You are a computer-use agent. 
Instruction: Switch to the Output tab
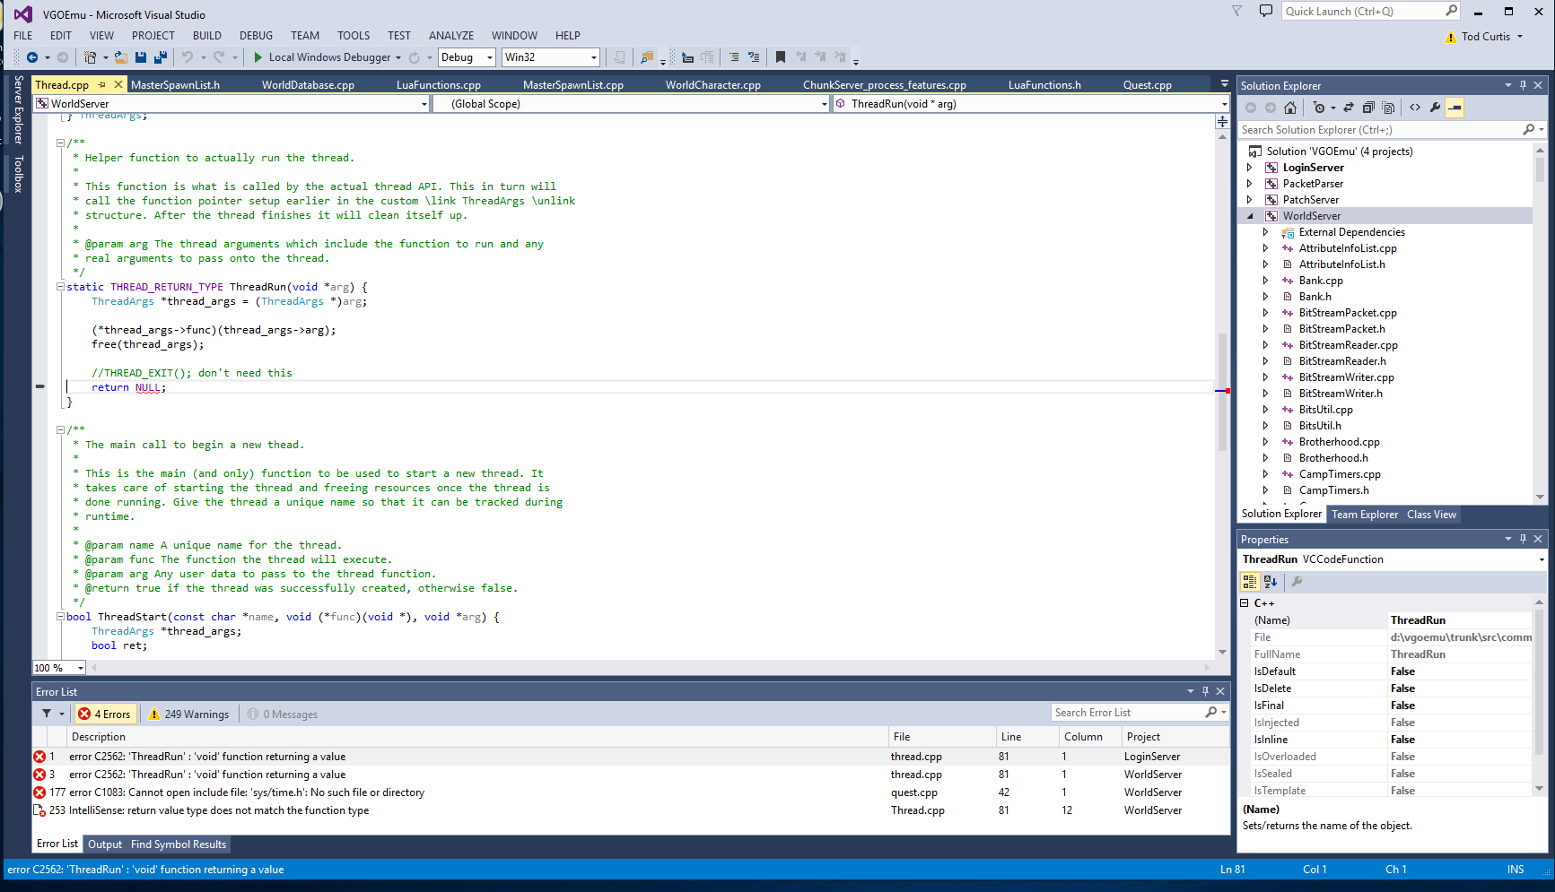click(105, 844)
